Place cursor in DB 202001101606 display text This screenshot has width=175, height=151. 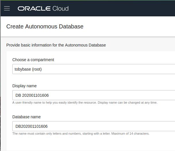pyautogui.click(x=32, y=95)
